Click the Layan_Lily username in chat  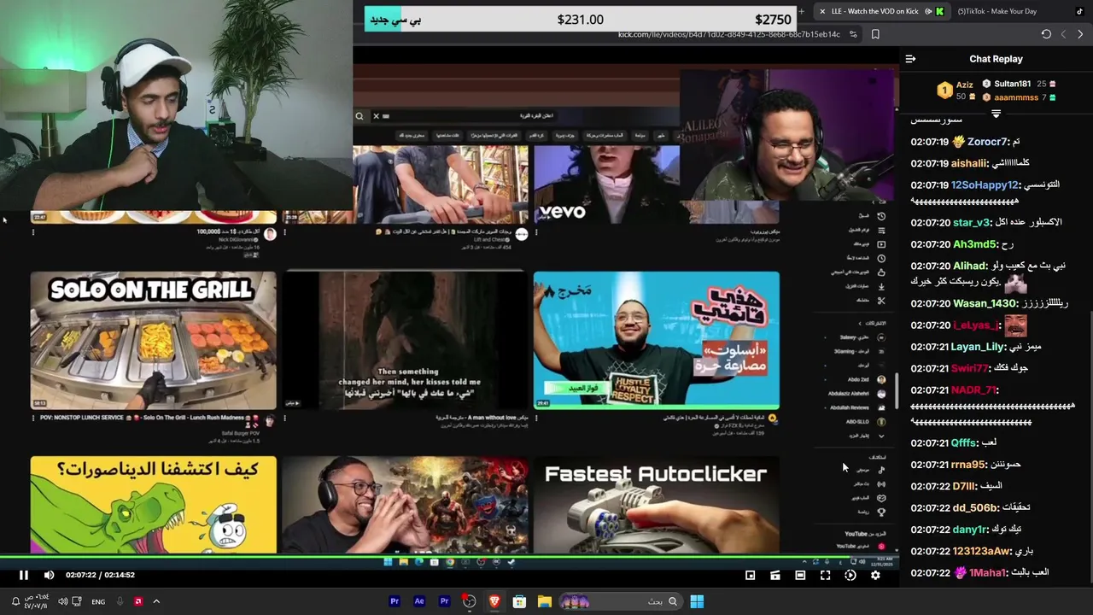[x=978, y=347]
